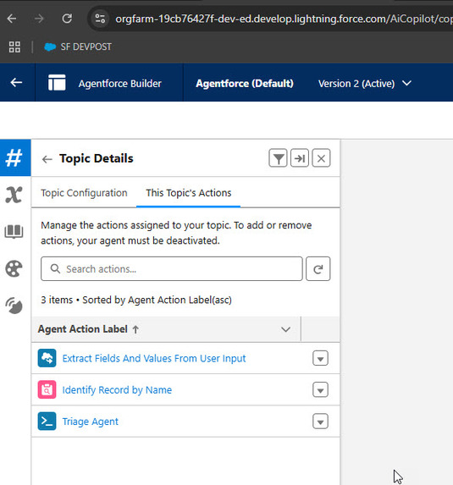The image size is (453, 485).
Task: Switch to the Topic Configuration tab
Action: tap(84, 193)
